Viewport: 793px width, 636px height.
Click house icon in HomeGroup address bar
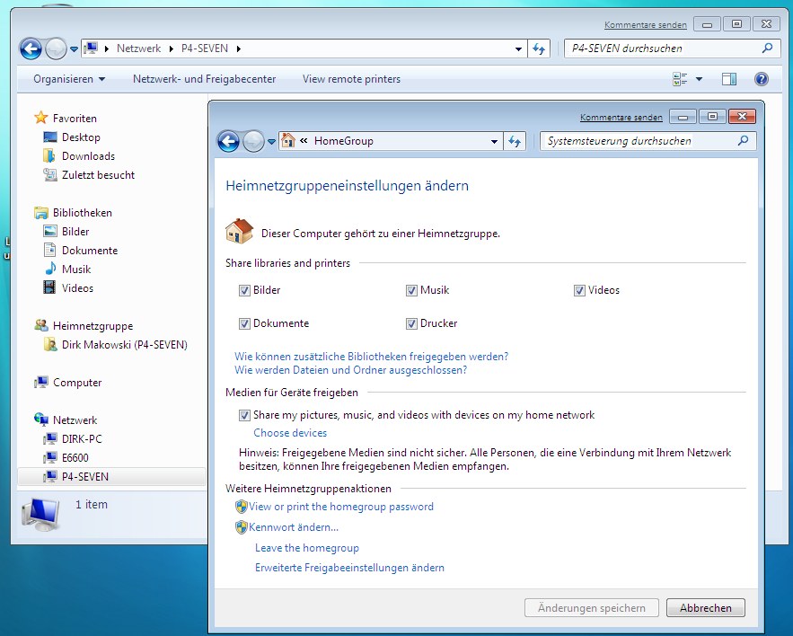[x=288, y=141]
